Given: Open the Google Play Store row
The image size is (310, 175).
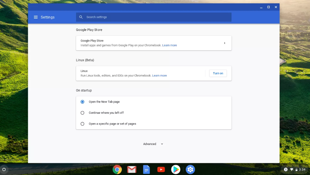Looking at the screenshot, I should (x=154, y=43).
